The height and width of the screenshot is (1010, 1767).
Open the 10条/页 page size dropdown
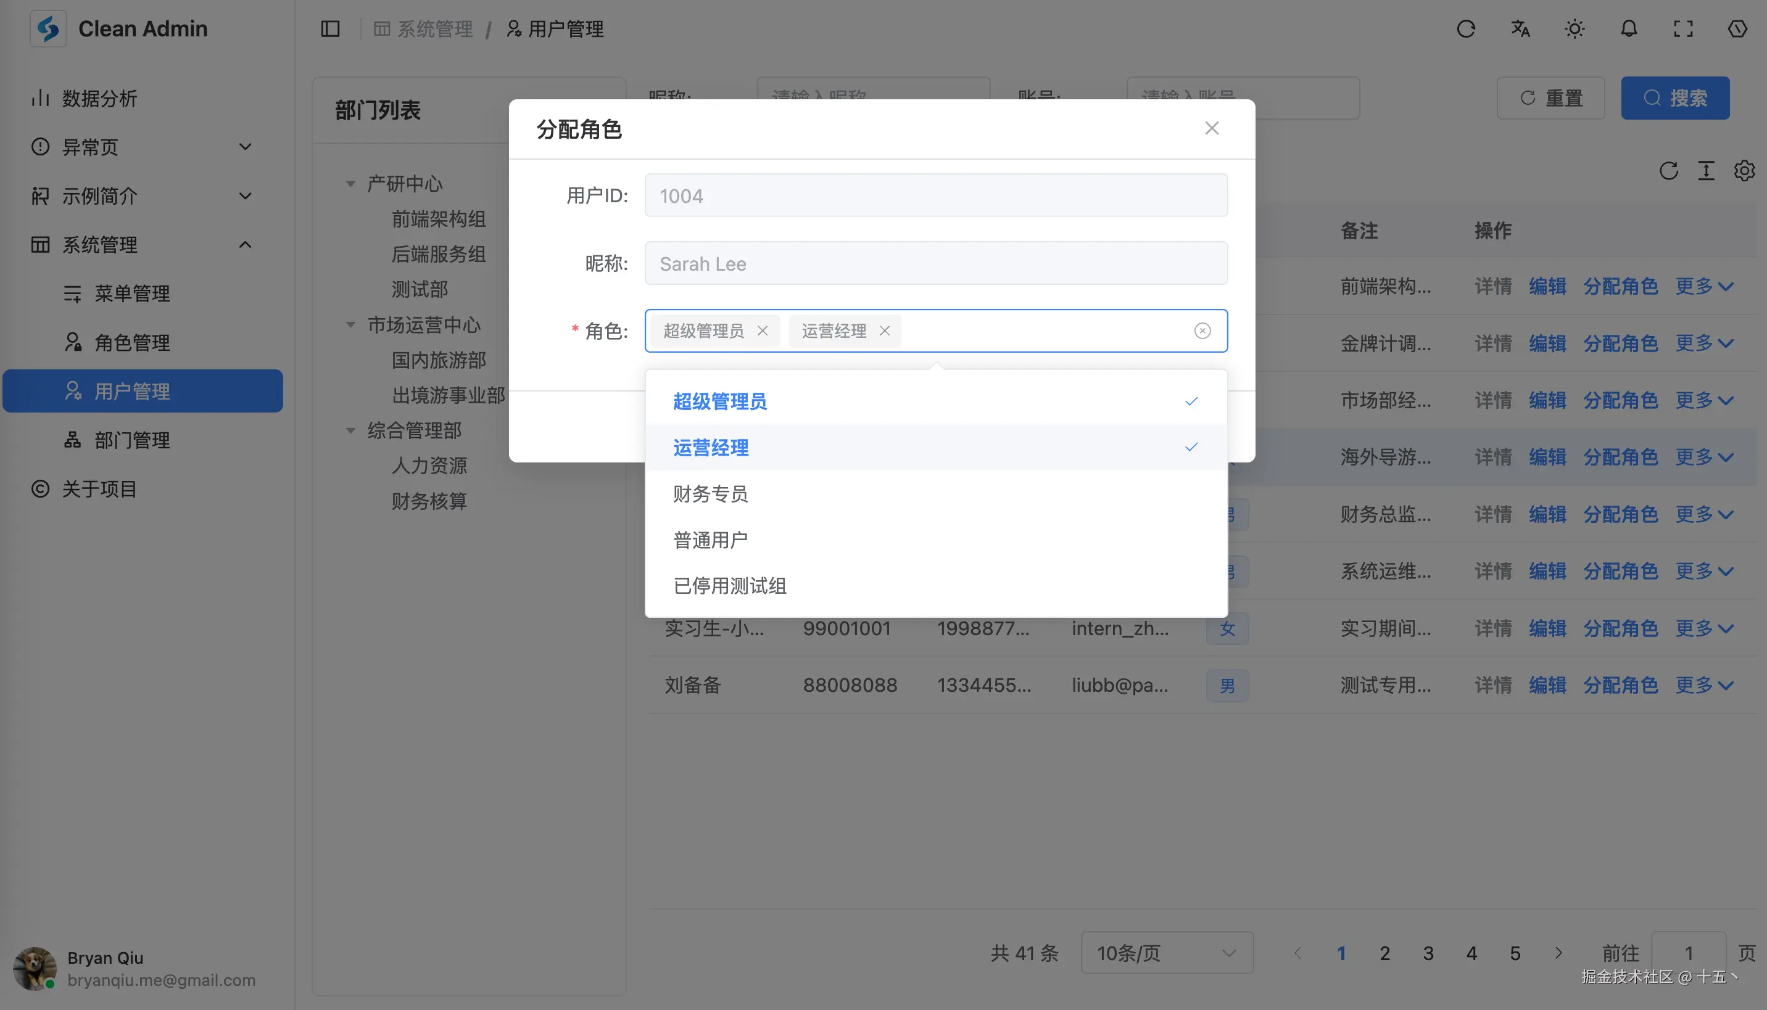tap(1167, 953)
